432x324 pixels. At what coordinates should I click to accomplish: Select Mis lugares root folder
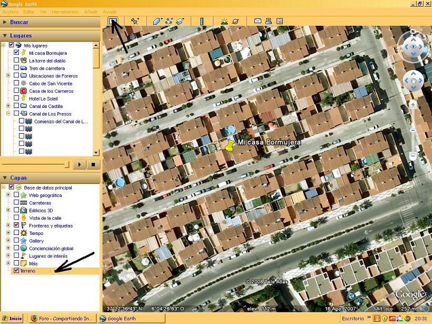[x=35, y=45]
